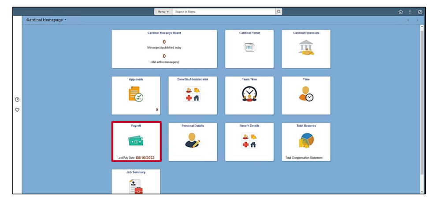The width and height of the screenshot is (439, 197).
Task: Click the Personal Details person-pencil icon
Action: (x=193, y=140)
